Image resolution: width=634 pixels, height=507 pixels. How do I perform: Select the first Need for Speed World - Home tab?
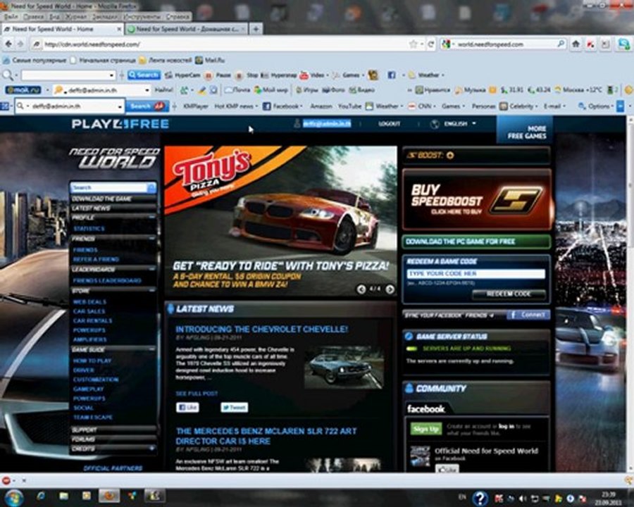(x=62, y=29)
